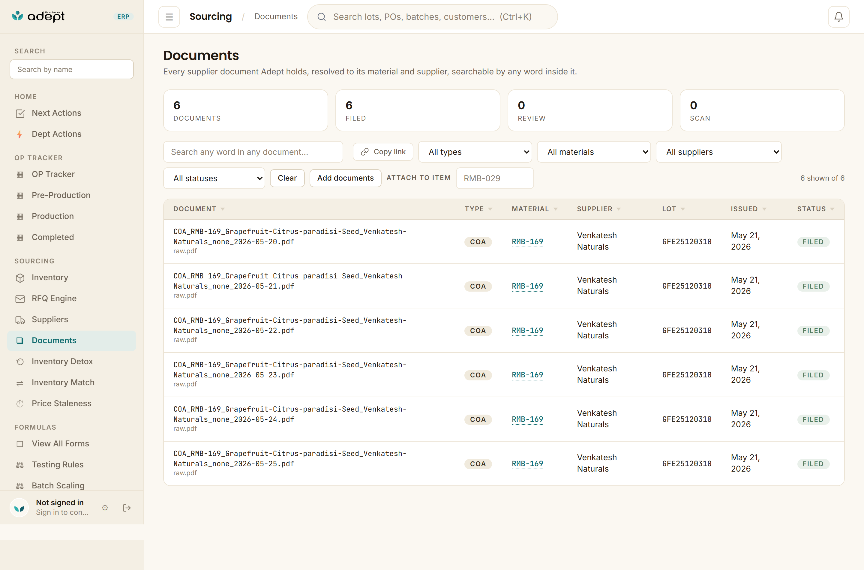Click the Testing Rules scales icon

tap(20, 465)
